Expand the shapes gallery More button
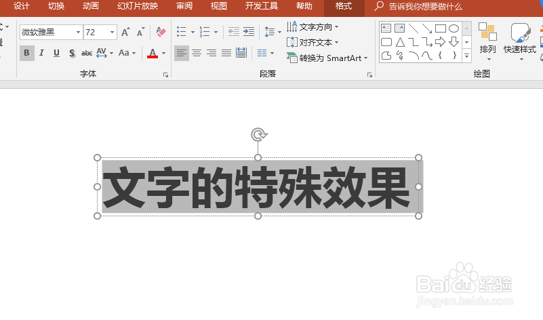 pyautogui.click(x=467, y=56)
